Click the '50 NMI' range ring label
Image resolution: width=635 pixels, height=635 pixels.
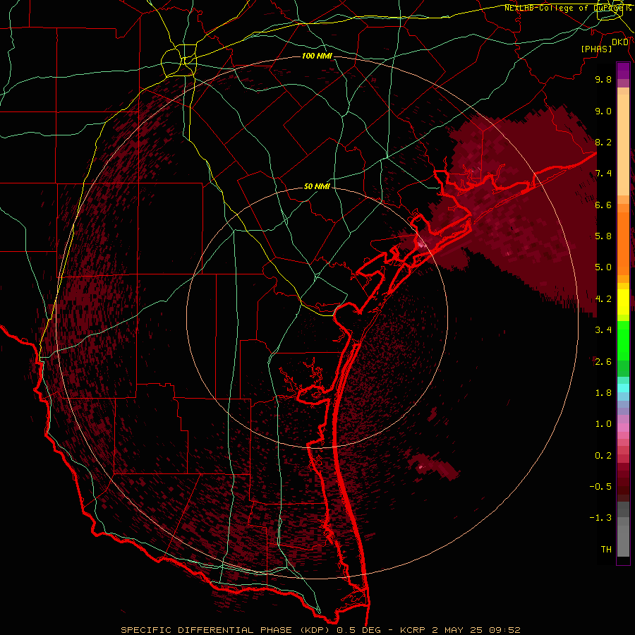coord(317,187)
